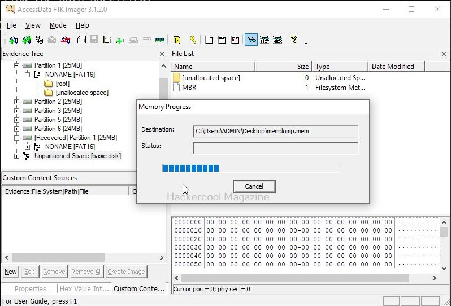The width and height of the screenshot is (451, 306).
Task: Click the New button in Custom Content Sources
Action: point(11,272)
